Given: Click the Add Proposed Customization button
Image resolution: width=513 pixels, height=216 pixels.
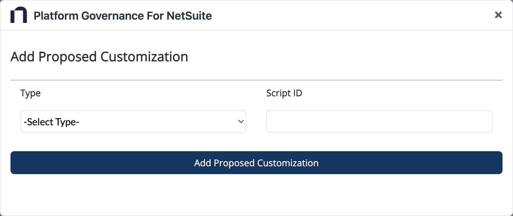Looking at the screenshot, I should point(256,163).
